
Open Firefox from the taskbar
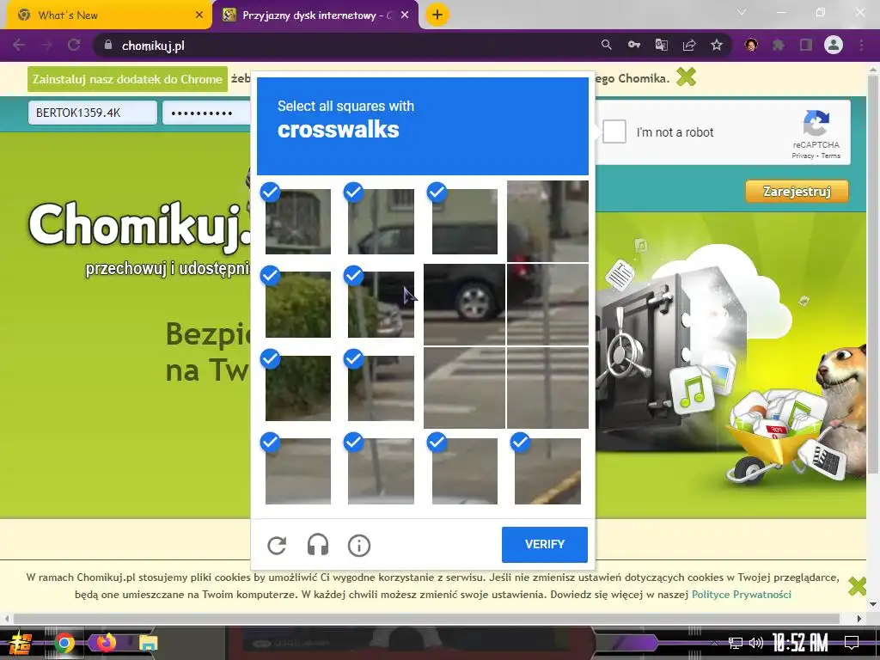[x=106, y=643]
